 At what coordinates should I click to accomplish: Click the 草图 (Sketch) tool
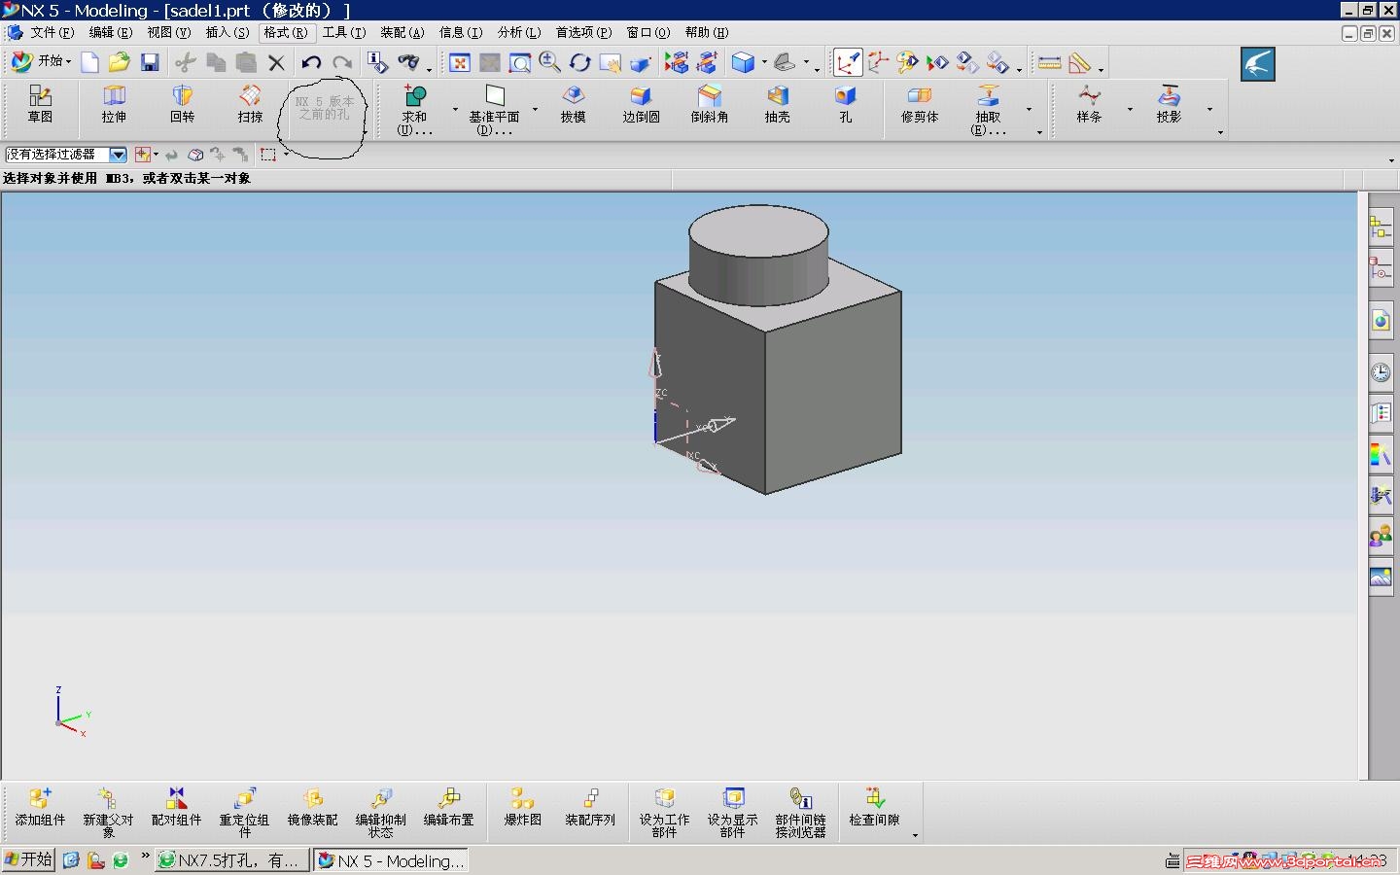40,105
